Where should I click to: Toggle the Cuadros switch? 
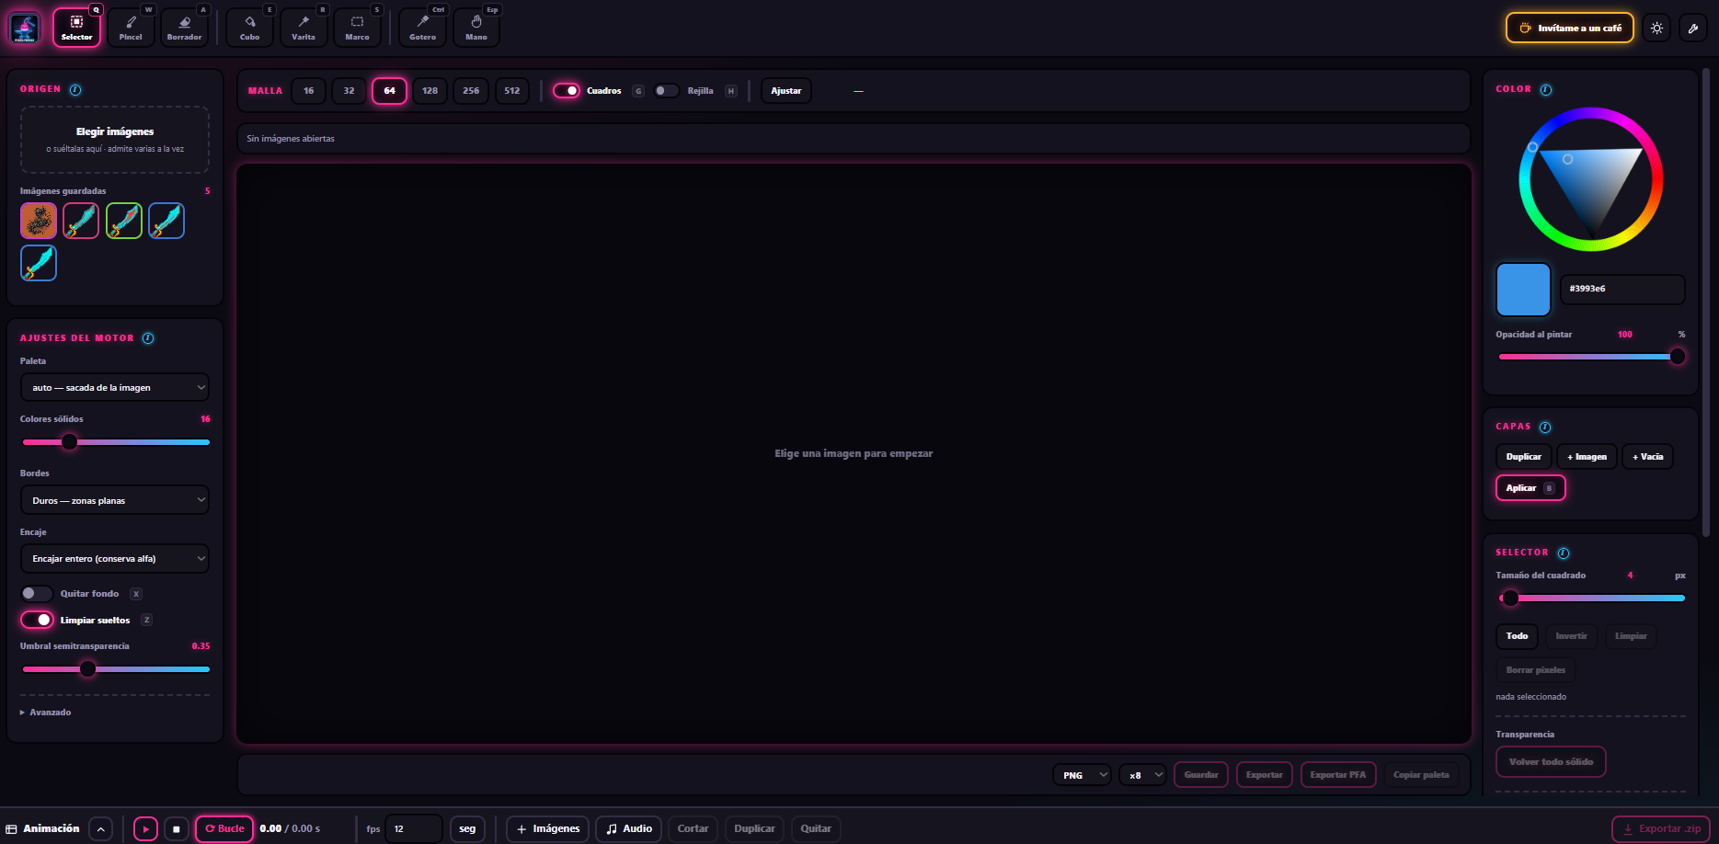coord(567,90)
